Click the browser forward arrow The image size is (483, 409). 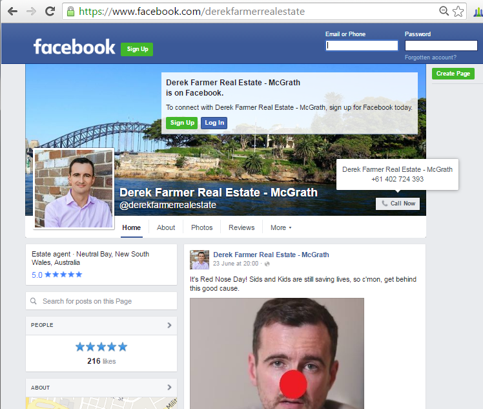[31, 12]
